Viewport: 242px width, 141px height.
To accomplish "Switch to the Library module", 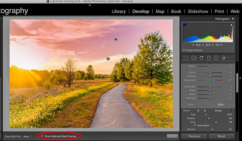I will pos(119,11).
